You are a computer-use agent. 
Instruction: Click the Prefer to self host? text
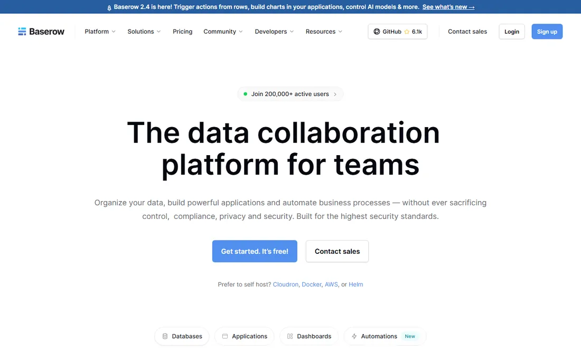coord(245,284)
